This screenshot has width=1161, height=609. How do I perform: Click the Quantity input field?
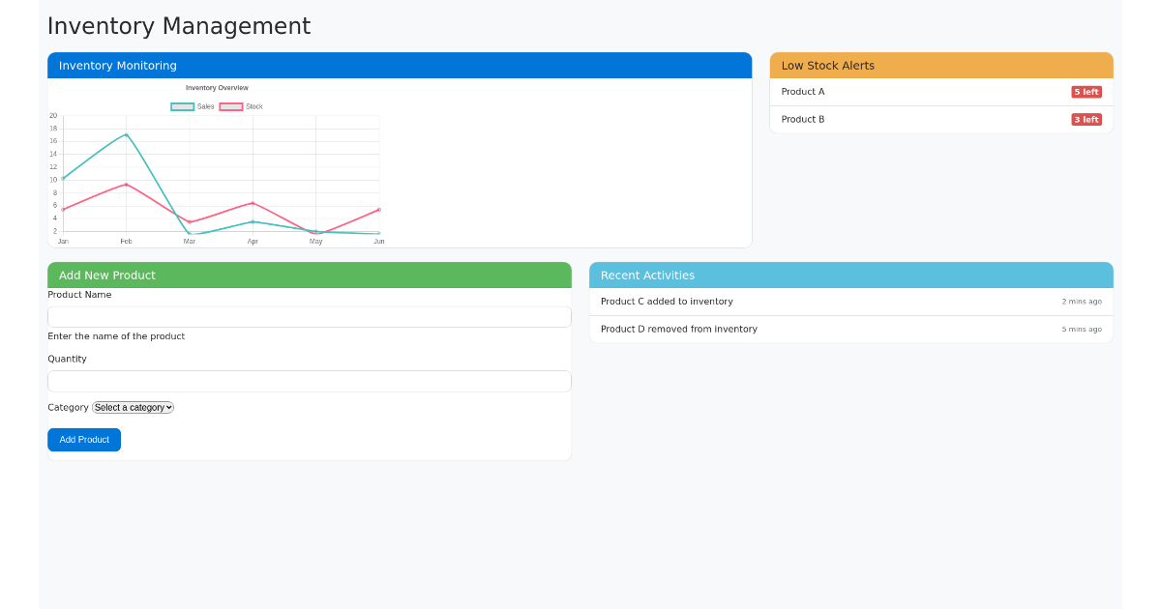[309, 381]
